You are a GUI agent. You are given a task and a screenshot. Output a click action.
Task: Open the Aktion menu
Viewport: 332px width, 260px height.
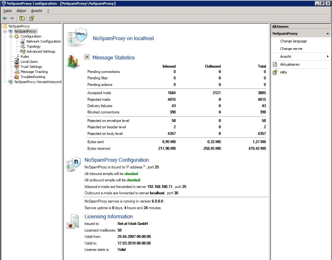[x=21, y=11]
